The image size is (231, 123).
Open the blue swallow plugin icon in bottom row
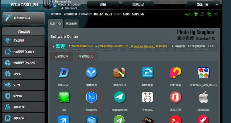(64, 119)
